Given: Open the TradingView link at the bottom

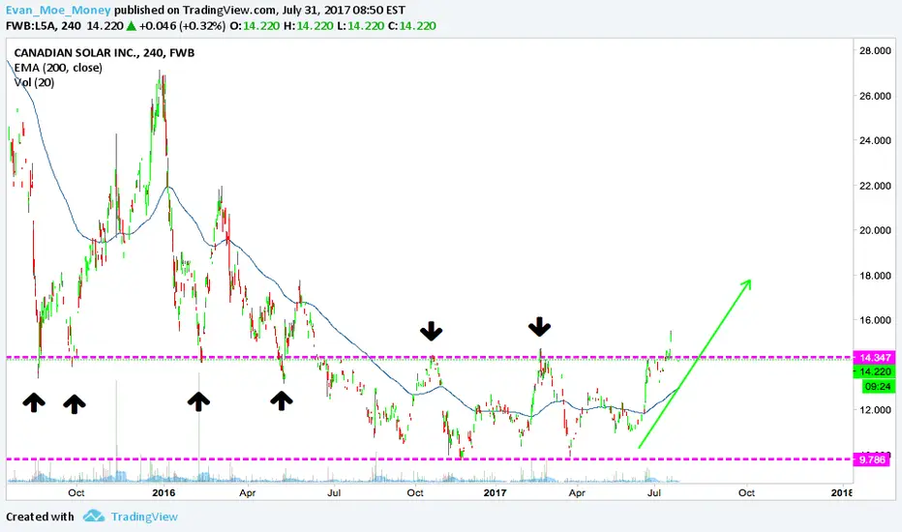Looking at the screenshot, I should click(144, 517).
